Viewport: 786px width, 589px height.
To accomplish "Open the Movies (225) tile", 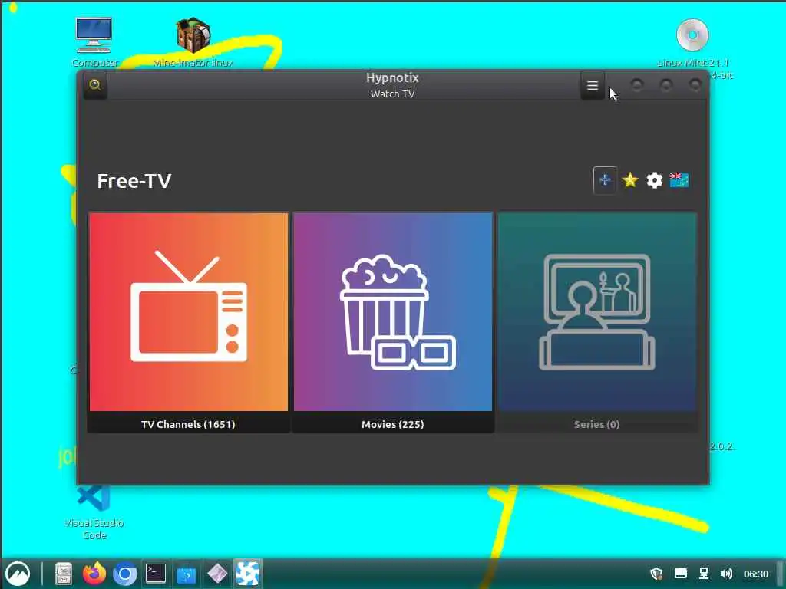I will pos(393,322).
